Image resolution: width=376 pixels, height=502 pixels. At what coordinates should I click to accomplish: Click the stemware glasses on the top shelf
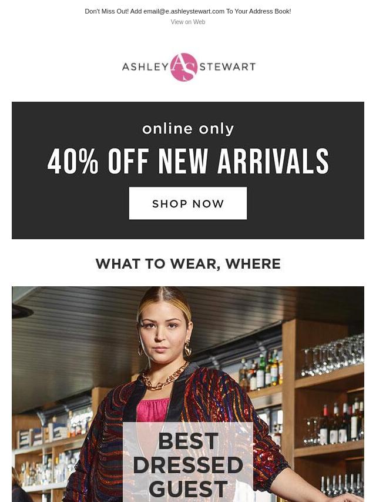point(333,356)
